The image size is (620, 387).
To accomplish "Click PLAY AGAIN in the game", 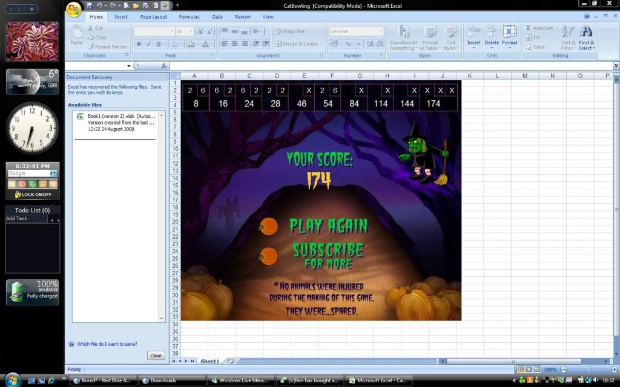I will point(328,226).
